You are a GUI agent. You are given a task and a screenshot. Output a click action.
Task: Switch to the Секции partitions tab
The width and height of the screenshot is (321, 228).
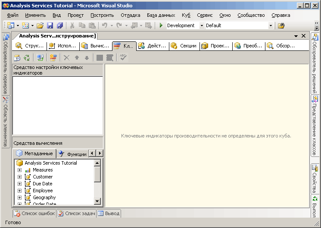pos(184,46)
